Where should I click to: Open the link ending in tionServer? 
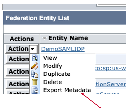(x=111, y=84)
